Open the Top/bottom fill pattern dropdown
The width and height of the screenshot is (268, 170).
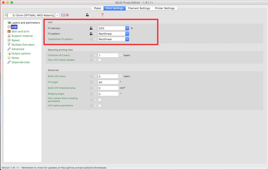point(127,39)
